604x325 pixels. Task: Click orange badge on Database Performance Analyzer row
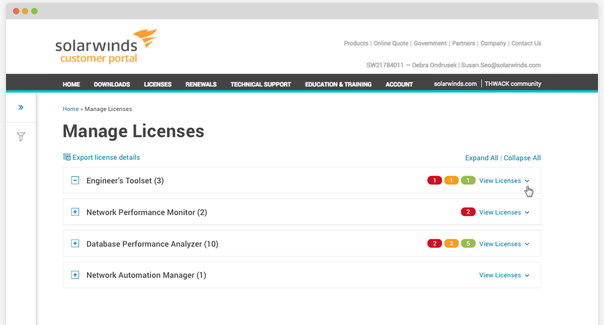[451, 244]
